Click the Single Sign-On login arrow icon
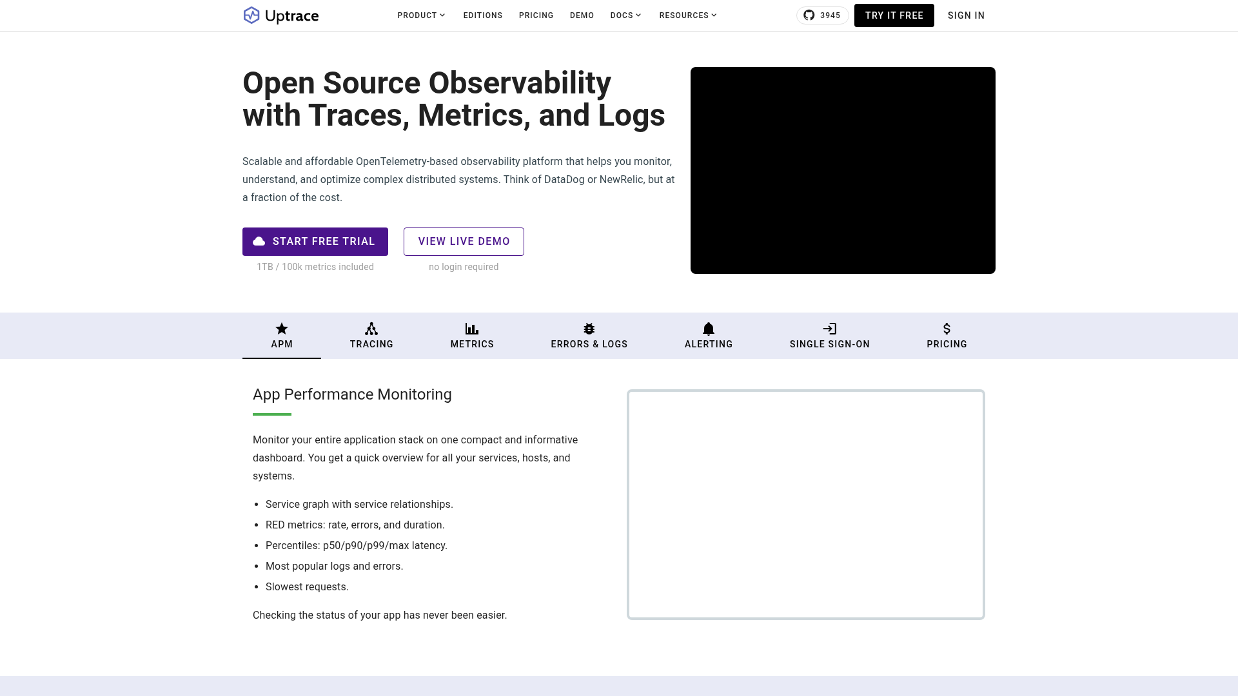The image size is (1238, 696). pyautogui.click(x=829, y=329)
